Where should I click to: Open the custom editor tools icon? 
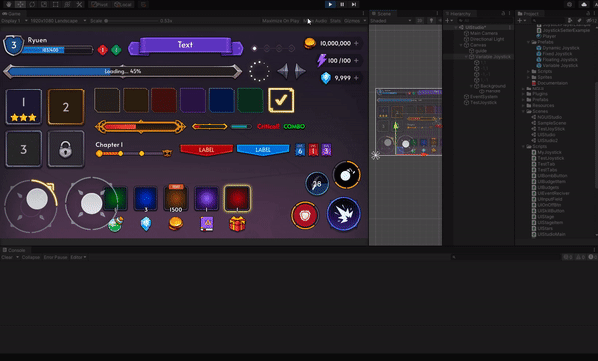(79, 5)
